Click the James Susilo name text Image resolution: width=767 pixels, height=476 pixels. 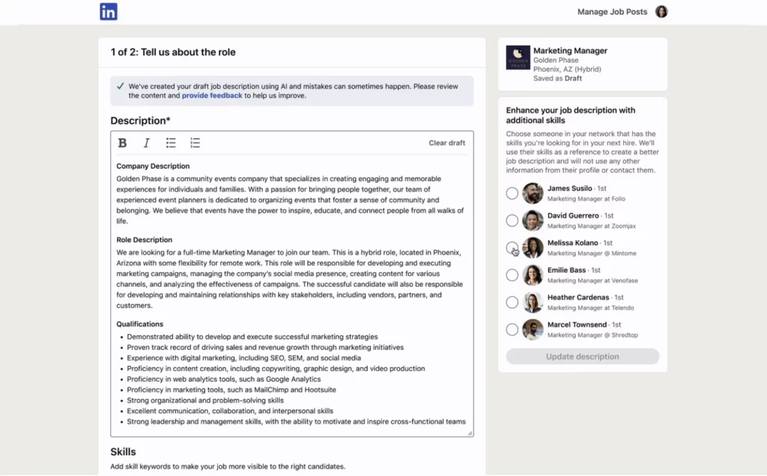click(x=569, y=188)
